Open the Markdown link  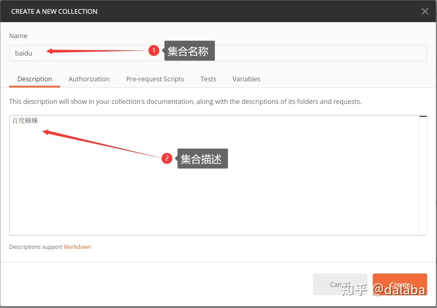click(x=77, y=247)
